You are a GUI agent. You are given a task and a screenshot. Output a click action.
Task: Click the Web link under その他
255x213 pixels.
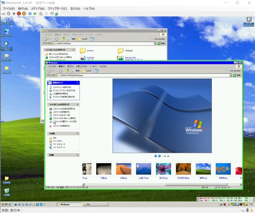55,138
